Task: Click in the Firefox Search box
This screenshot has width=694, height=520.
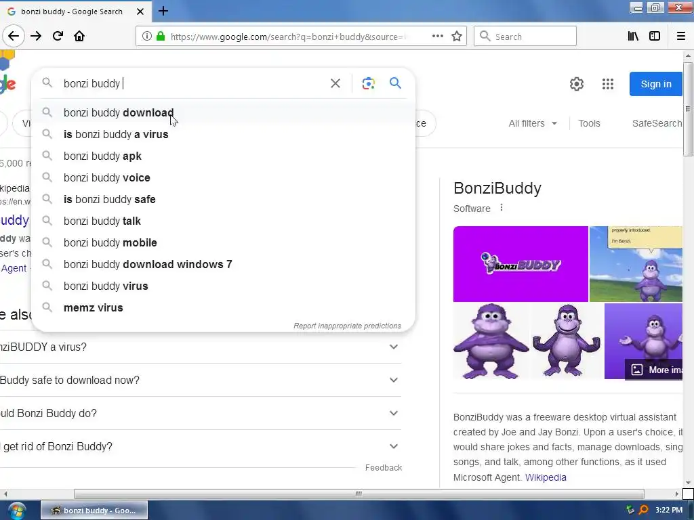Action: (525, 37)
